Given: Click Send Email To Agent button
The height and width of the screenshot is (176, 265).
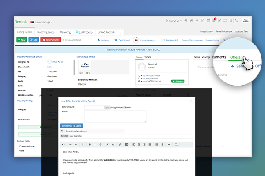Looking at the screenshot, I should [x=71, y=126].
